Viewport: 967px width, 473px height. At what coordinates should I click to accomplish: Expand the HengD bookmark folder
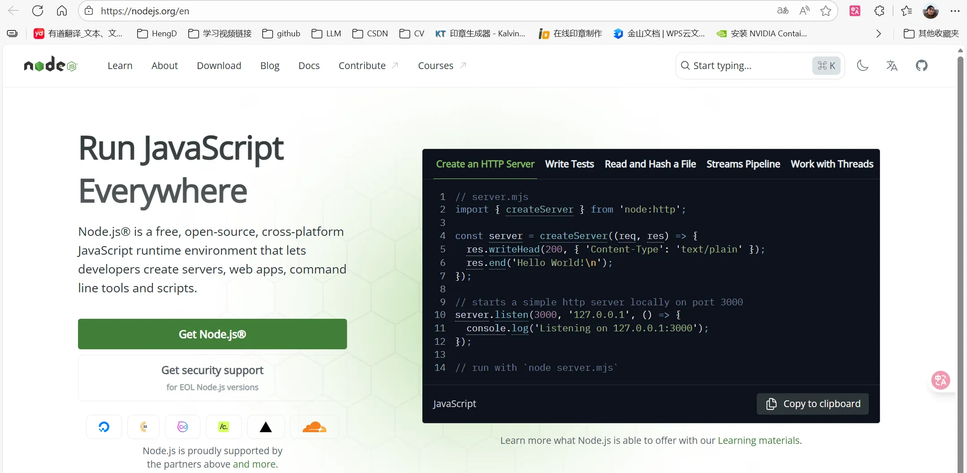pos(157,34)
